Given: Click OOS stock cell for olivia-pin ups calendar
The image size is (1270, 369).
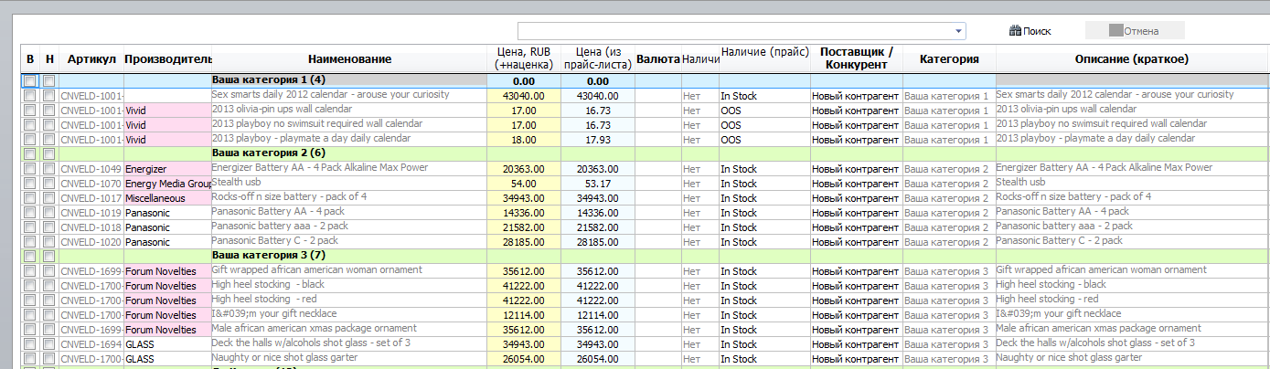Looking at the screenshot, I should 763,110.
